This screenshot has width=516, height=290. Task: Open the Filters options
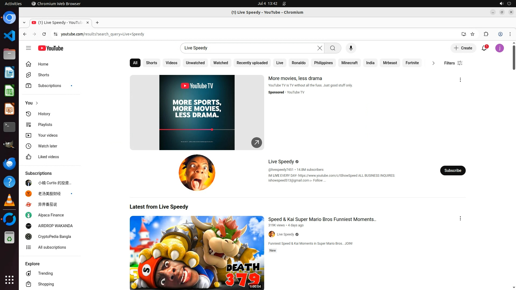coord(453,63)
